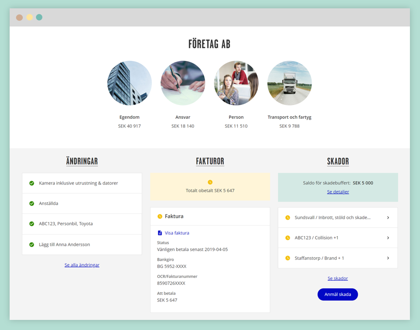
Task: Click the Saldo för skadebuffert SEK 5 000 amount
Action: (363, 183)
